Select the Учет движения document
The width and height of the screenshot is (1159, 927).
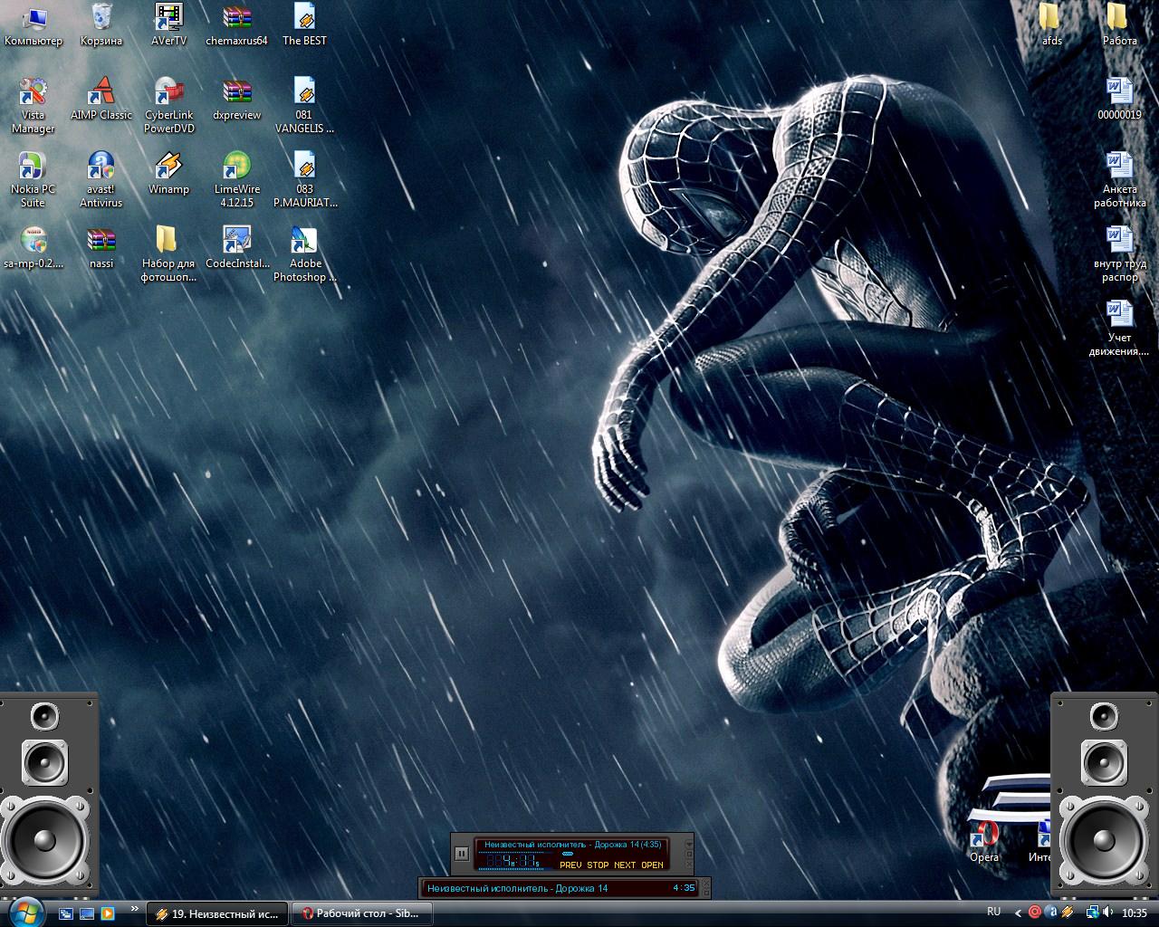coord(1119,328)
